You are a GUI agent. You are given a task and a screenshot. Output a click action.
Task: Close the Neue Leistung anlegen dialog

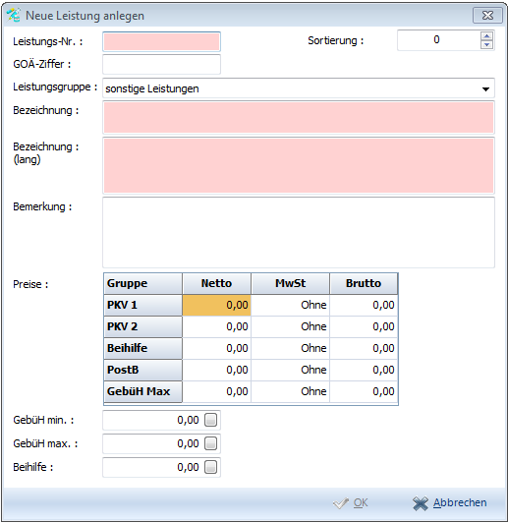(487, 16)
